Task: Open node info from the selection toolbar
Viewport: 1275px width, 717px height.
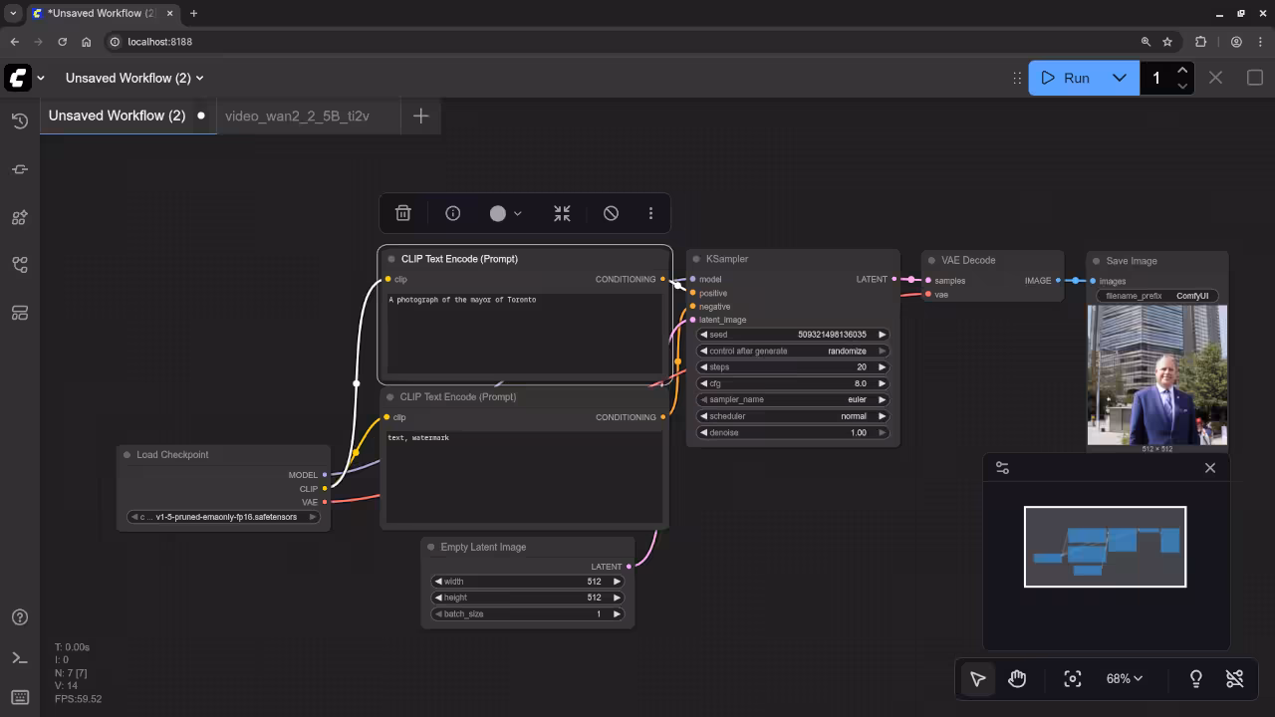Action: [452, 213]
